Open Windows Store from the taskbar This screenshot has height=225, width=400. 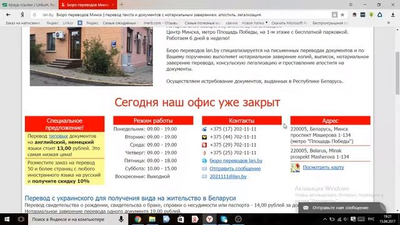[x=181, y=219]
